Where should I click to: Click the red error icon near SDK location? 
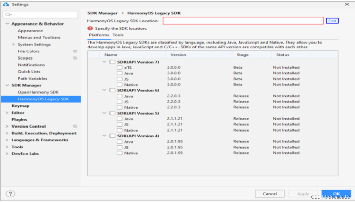(x=90, y=28)
